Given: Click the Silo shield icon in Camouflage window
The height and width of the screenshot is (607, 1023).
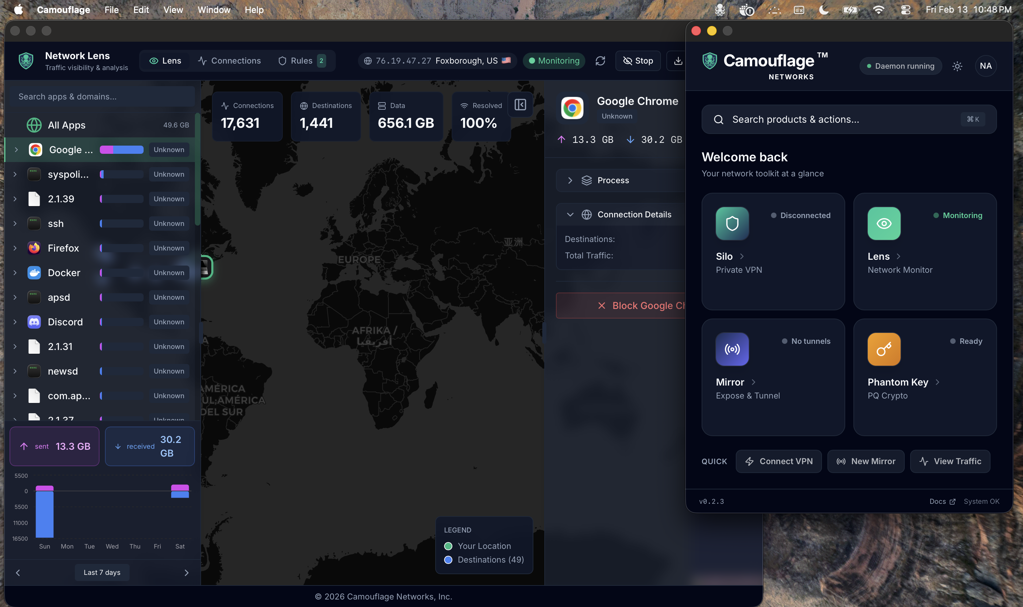Looking at the screenshot, I should point(732,223).
